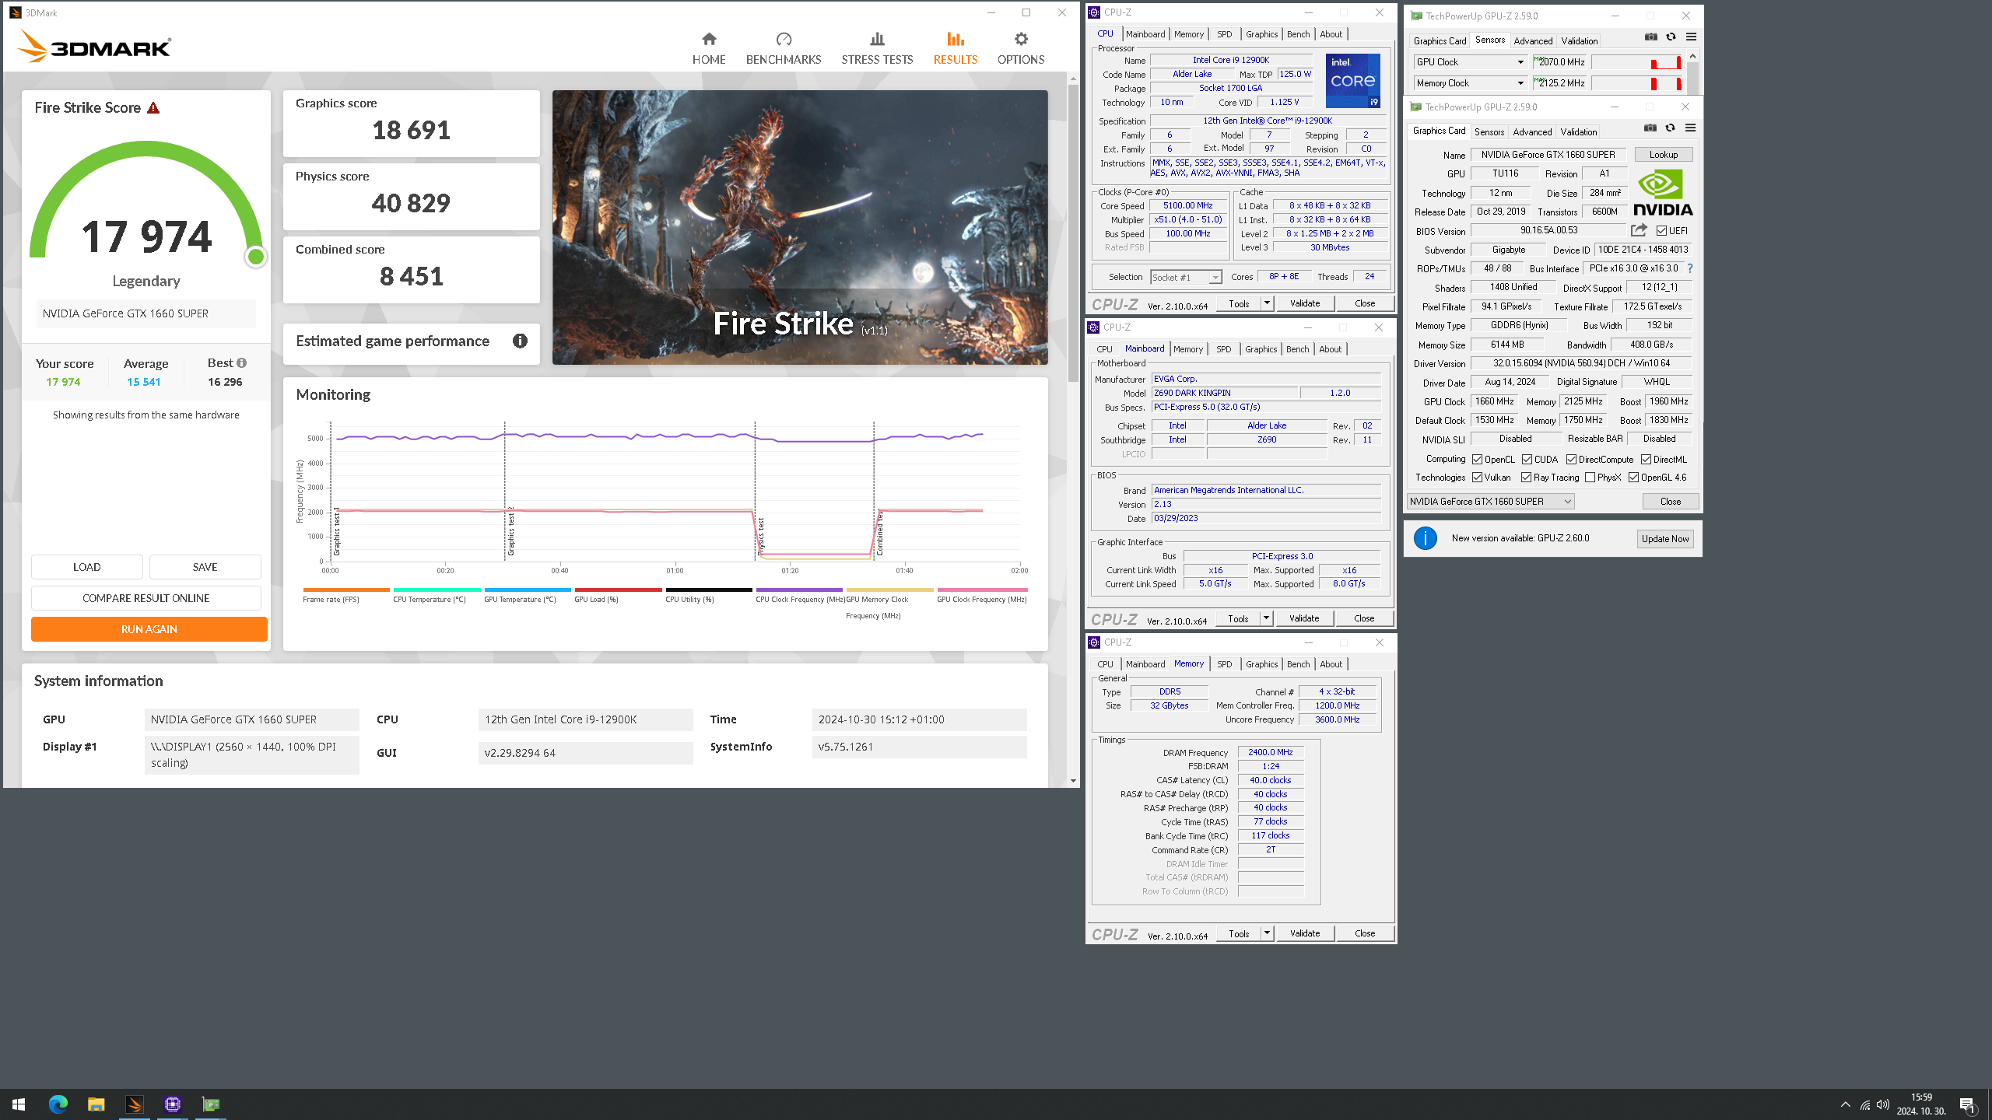Click the info icon beside Best score

tap(242, 363)
